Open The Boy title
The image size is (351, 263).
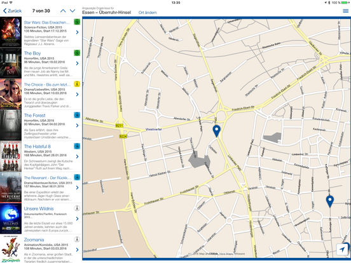point(32,53)
